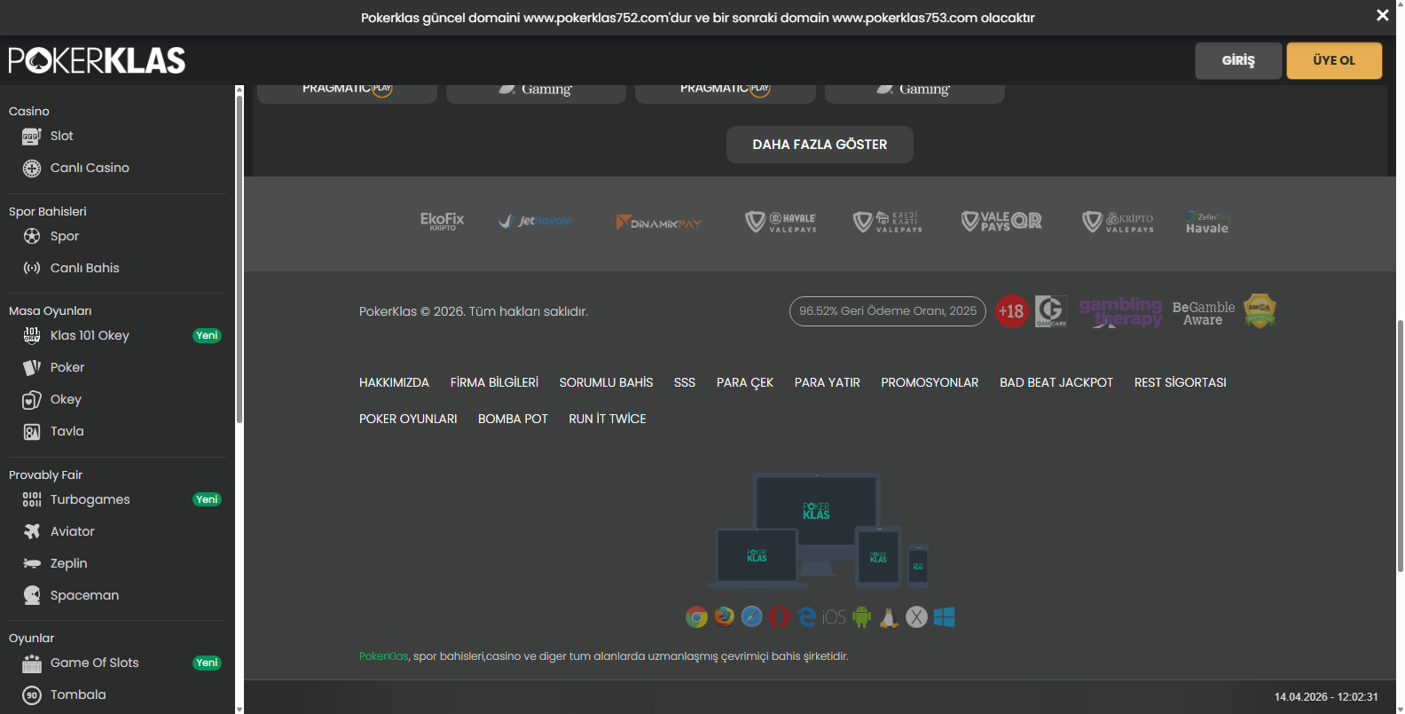Click the sidebar vertical scrollbar
This screenshot has height=714, width=1405.
(239, 257)
